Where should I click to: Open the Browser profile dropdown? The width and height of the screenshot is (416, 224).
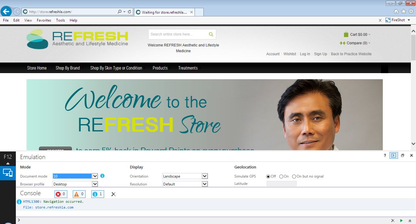(95, 184)
